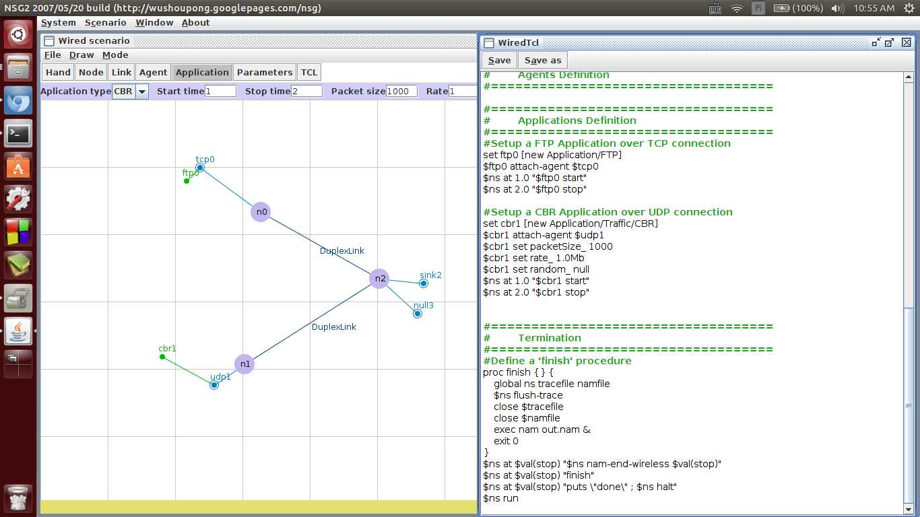Open the Ubuntu dash home icon
920x517 pixels.
tap(18, 34)
